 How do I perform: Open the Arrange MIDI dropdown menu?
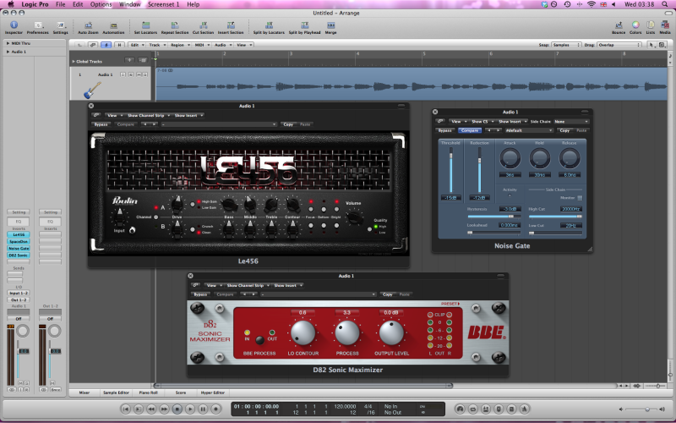point(201,45)
